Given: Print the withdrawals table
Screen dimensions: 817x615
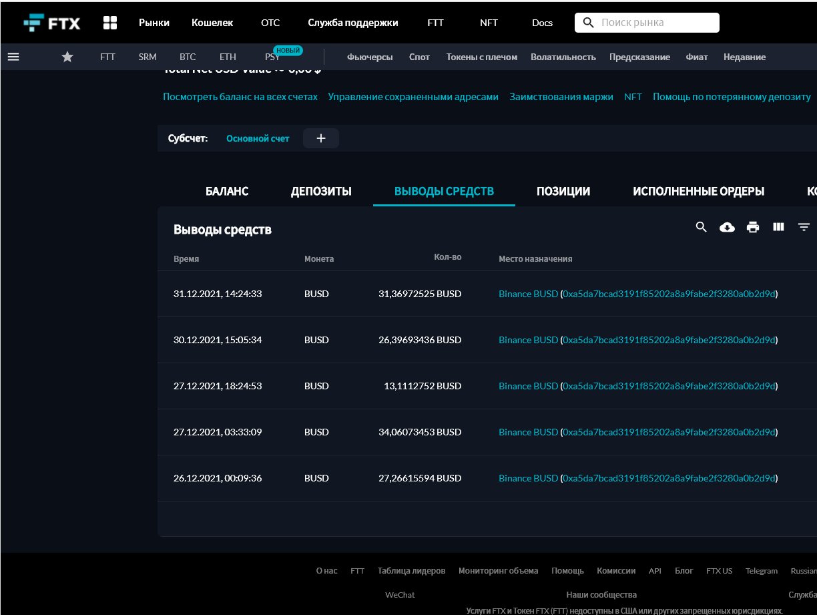Looking at the screenshot, I should [x=753, y=227].
